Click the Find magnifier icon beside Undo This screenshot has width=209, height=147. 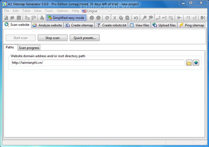click(x=144, y=18)
